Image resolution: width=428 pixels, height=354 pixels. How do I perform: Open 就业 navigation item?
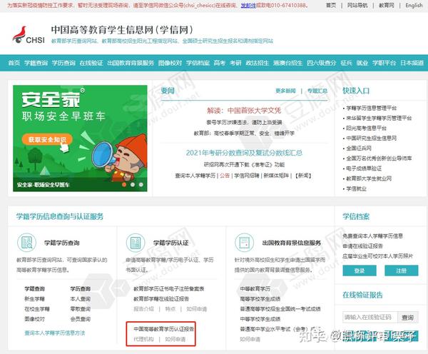click(362, 63)
